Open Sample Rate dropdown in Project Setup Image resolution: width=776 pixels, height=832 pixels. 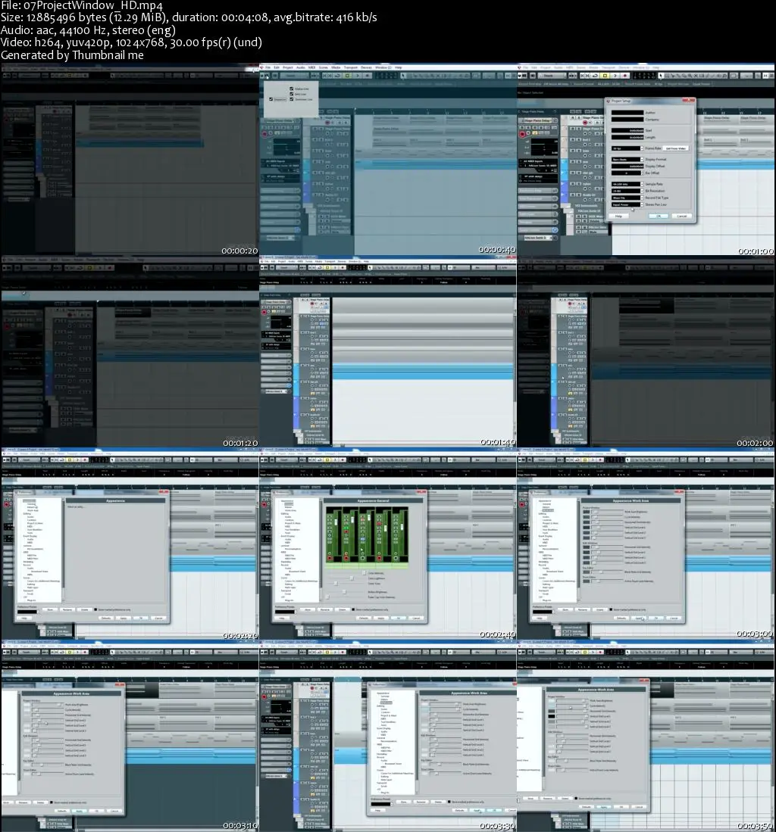pyautogui.click(x=627, y=184)
